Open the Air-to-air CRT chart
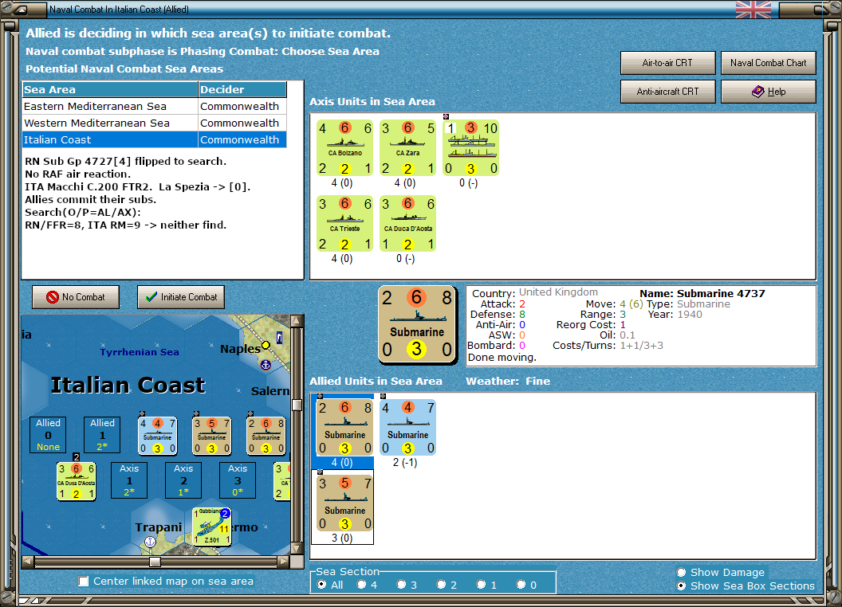 tap(667, 63)
